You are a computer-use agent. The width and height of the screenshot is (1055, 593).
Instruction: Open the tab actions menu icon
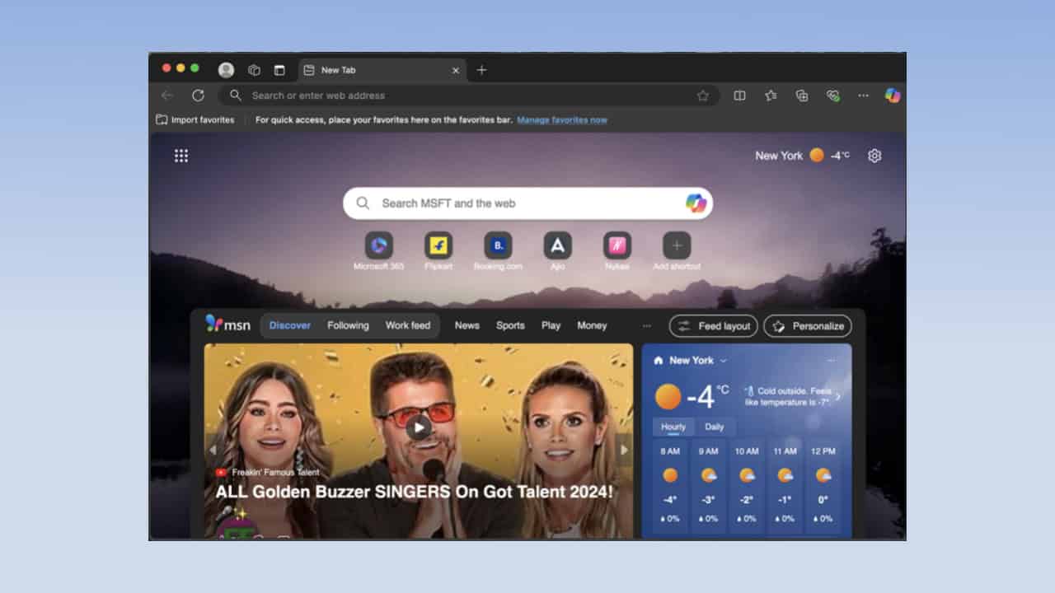279,70
